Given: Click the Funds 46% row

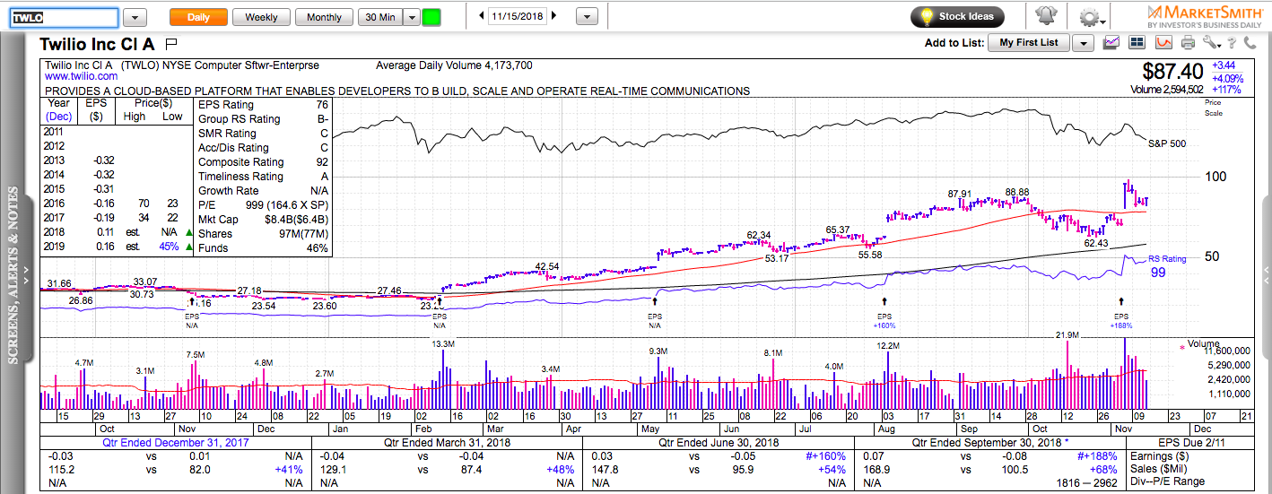Looking at the screenshot, I should [x=263, y=248].
